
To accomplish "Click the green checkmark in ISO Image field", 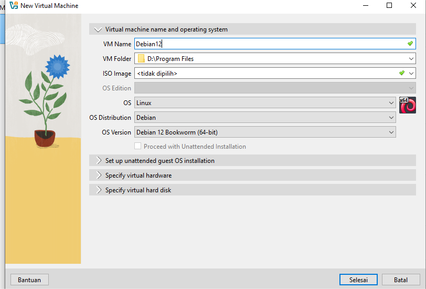I will (401, 73).
